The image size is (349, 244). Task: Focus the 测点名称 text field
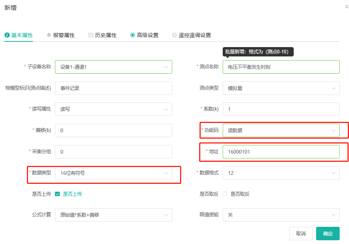click(x=281, y=67)
